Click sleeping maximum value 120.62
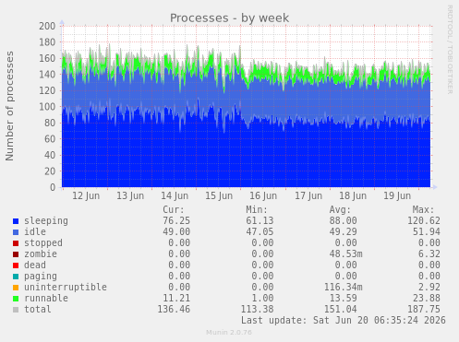 click(424, 220)
